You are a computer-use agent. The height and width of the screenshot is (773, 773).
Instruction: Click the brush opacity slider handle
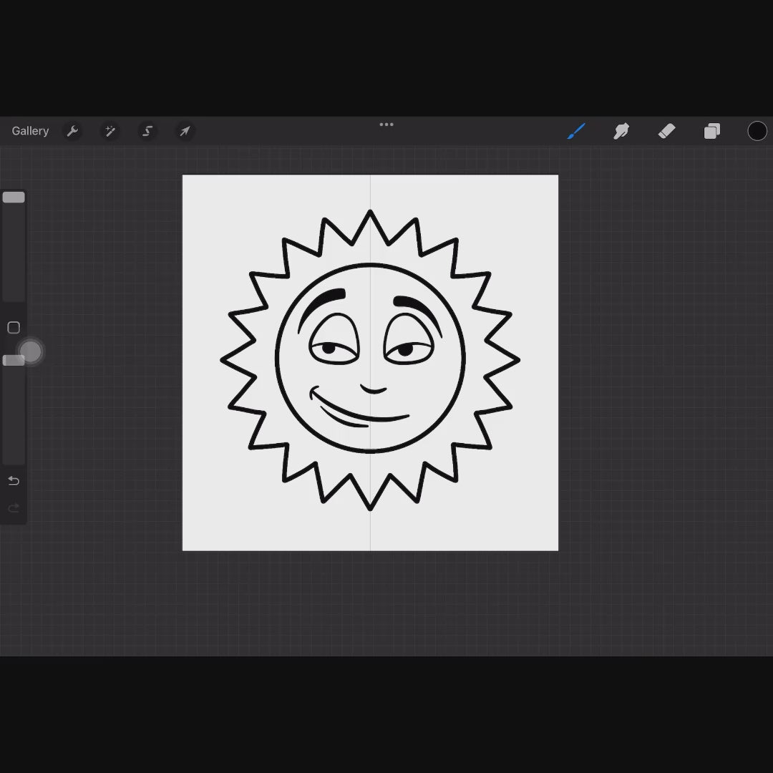point(14,360)
